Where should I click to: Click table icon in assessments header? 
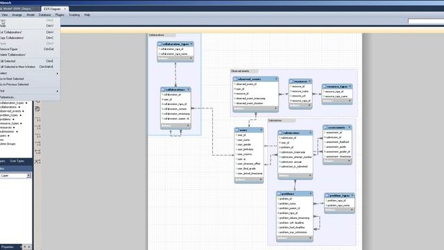(x=325, y=128)
